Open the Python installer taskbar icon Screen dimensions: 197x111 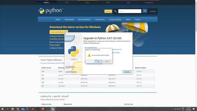coord(53,109)
